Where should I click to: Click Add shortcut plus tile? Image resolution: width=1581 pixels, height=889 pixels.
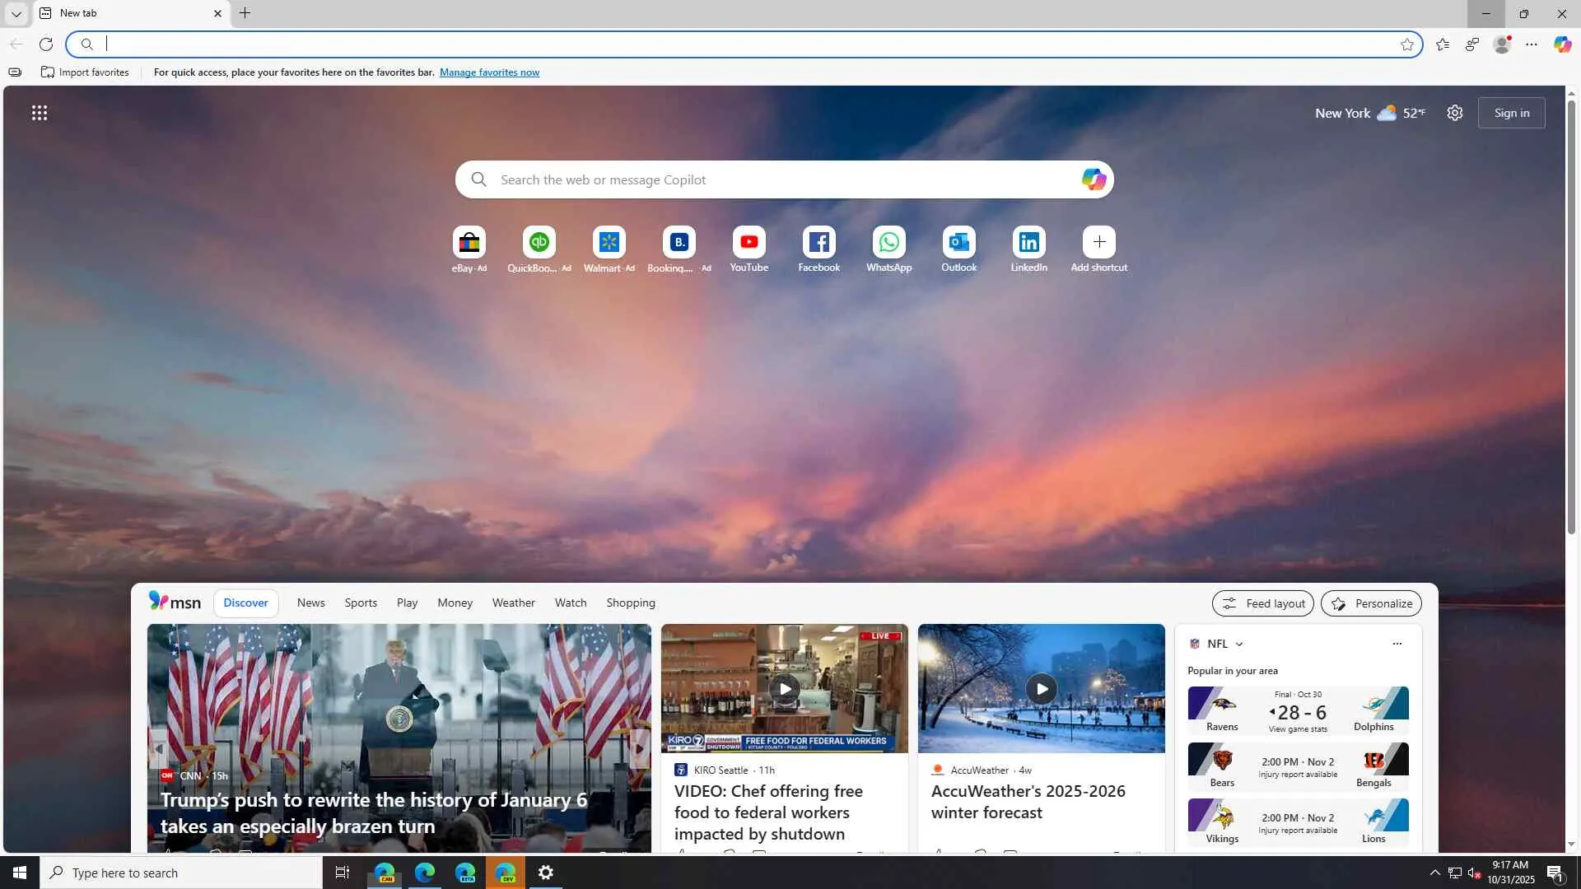pos(1098,242)
